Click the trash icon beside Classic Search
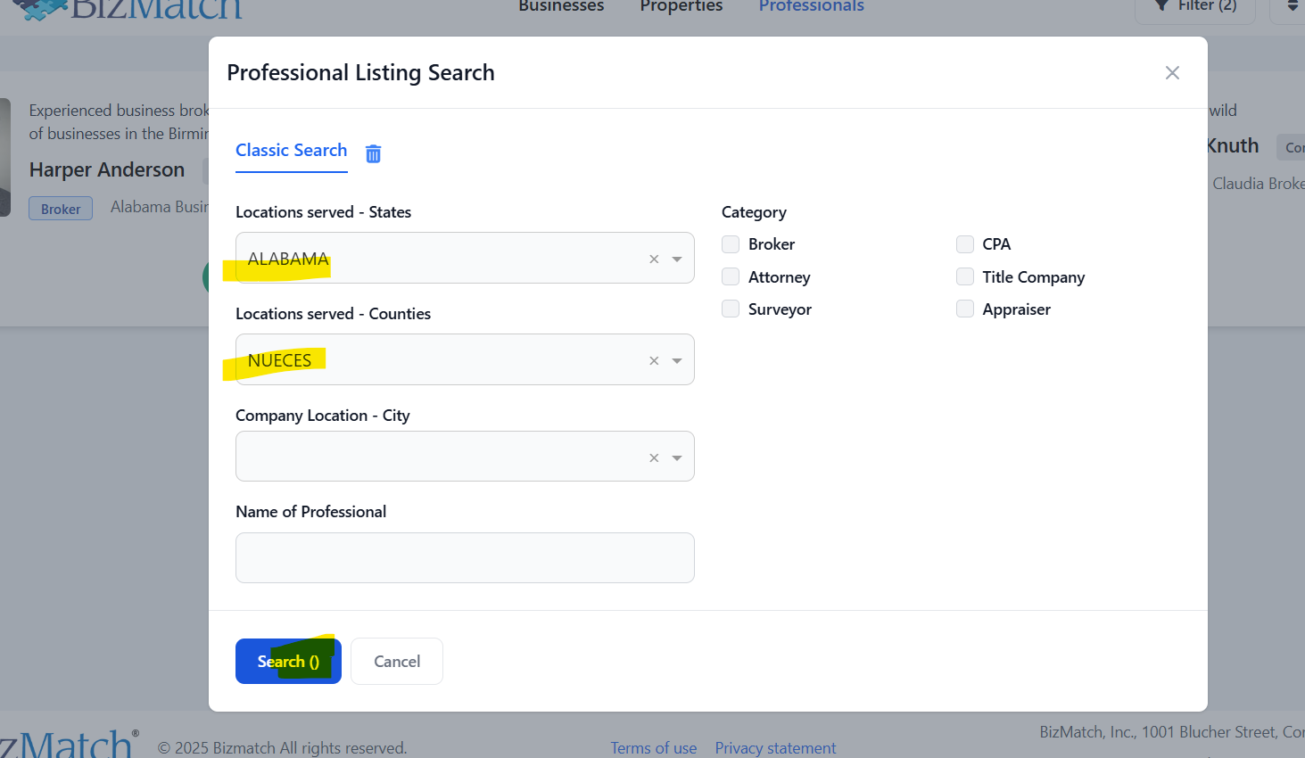 coord(373,153)
